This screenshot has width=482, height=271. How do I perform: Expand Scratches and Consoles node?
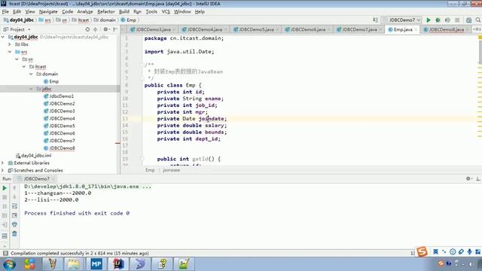[3, 170]
